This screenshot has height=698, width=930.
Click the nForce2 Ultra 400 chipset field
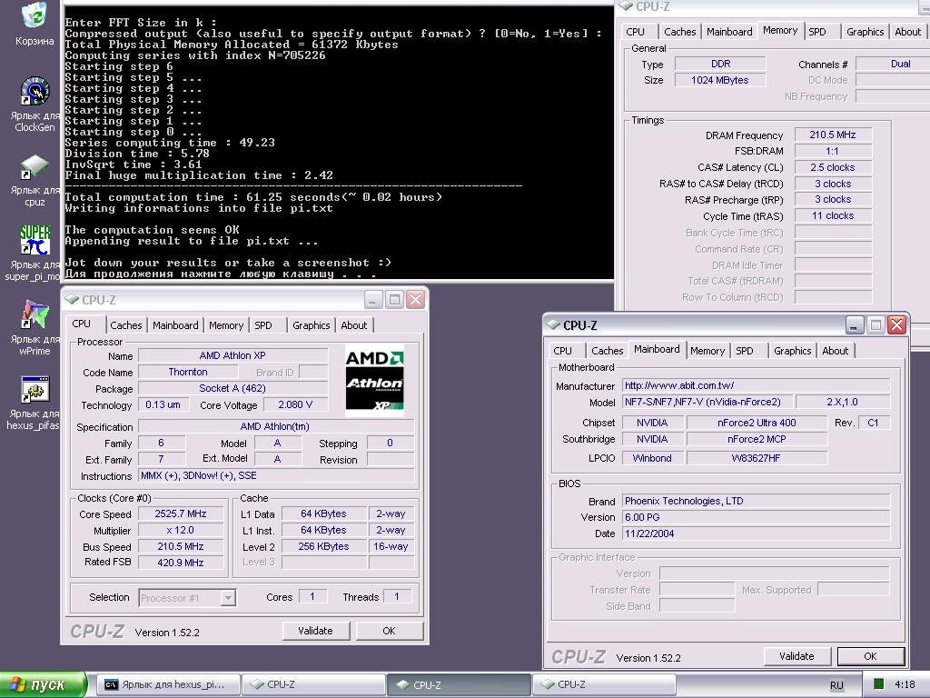coord(757,423)
